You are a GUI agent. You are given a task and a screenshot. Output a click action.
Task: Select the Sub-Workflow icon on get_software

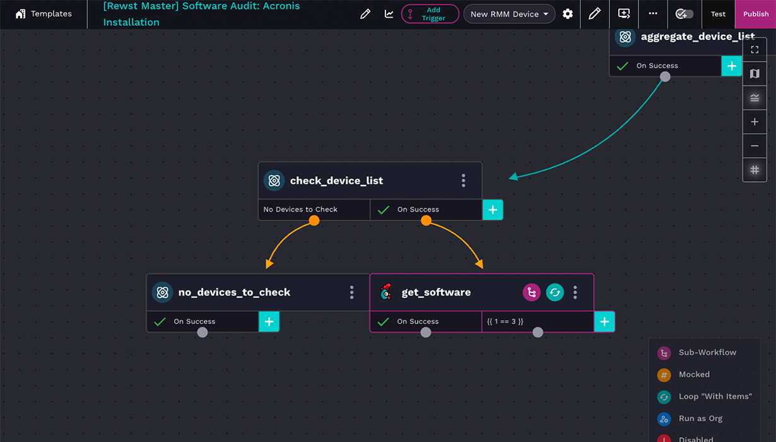point(531,292)
